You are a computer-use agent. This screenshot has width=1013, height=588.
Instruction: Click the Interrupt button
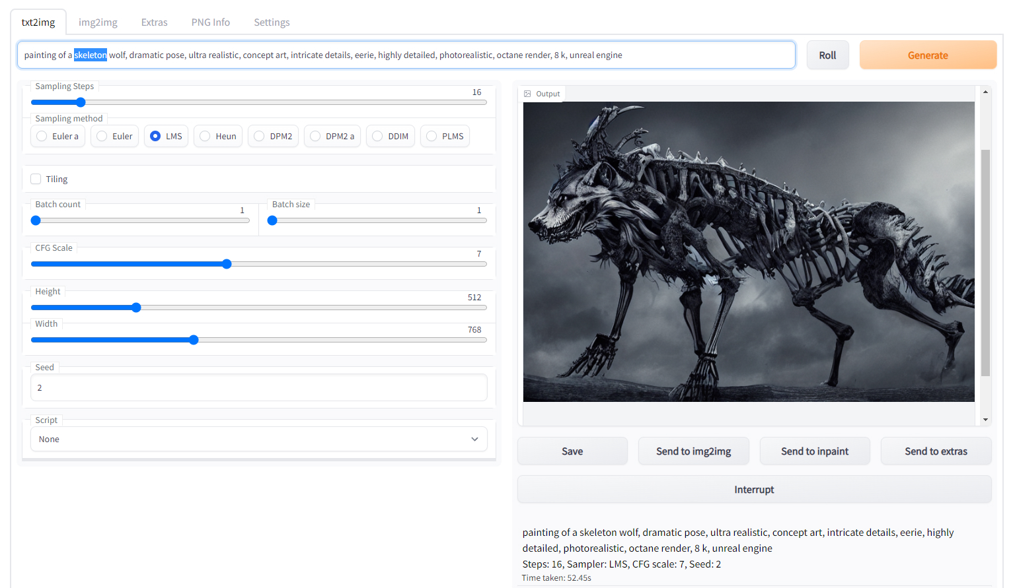(754, 490)
